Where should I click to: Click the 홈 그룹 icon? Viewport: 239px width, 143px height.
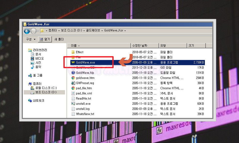tap(30, 75)
